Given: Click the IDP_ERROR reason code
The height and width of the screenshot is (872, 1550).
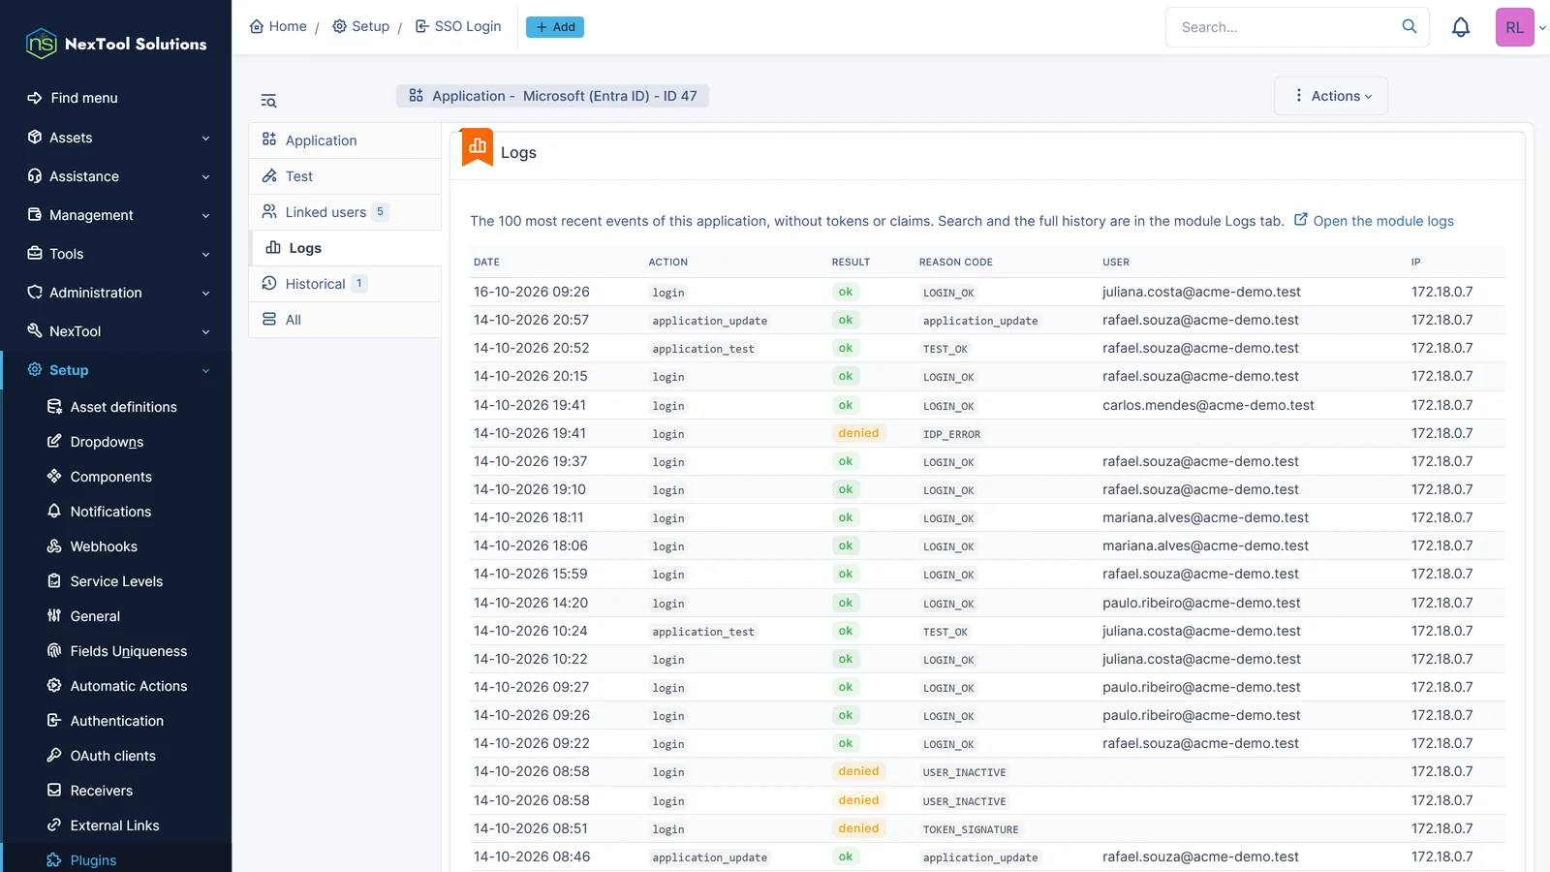Looking at the screenshot, I should tap(951, 434).
